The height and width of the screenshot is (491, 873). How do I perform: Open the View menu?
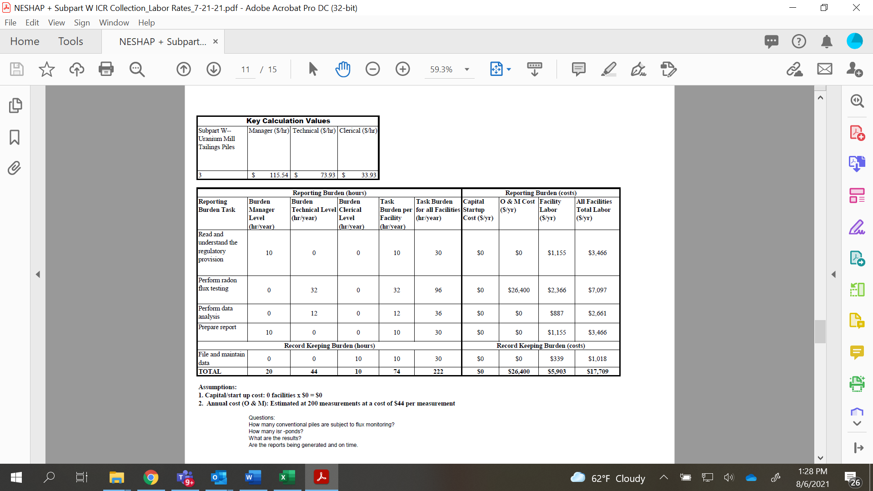(56, 23)
